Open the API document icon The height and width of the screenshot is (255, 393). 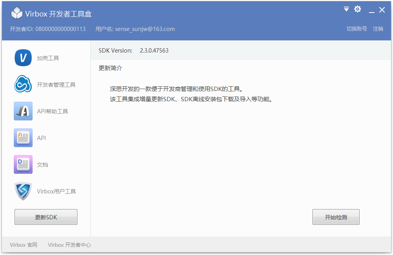click(23, 138)
